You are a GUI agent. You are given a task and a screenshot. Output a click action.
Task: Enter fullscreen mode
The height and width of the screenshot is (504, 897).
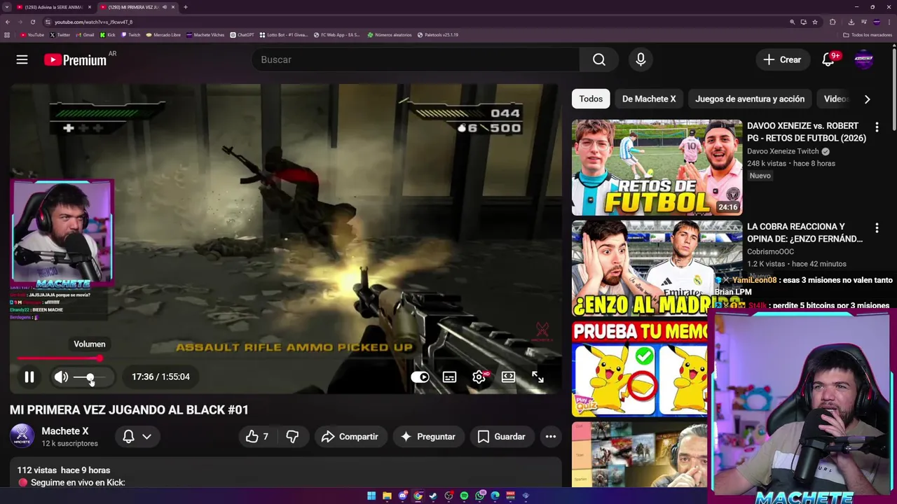point(537,377)
